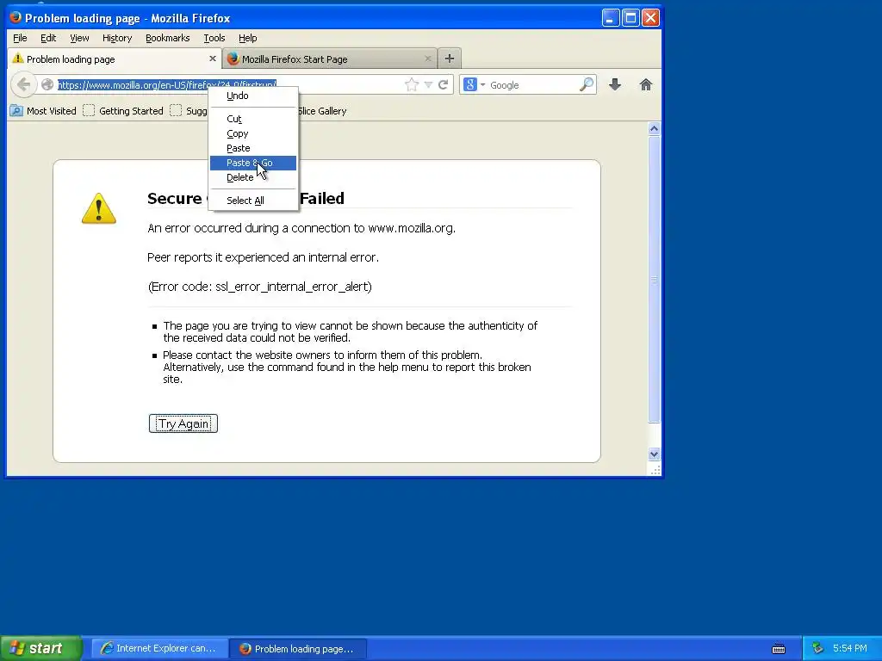This screenshot has width=882, height=661.
Task: Click the Firefox icon on the second tab
Action: click(233, 59)
